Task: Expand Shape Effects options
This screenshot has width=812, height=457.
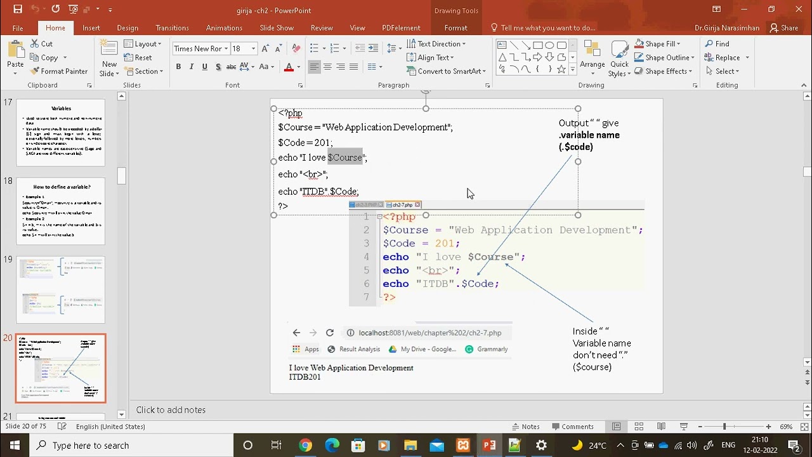Action: tap(663, 71)
